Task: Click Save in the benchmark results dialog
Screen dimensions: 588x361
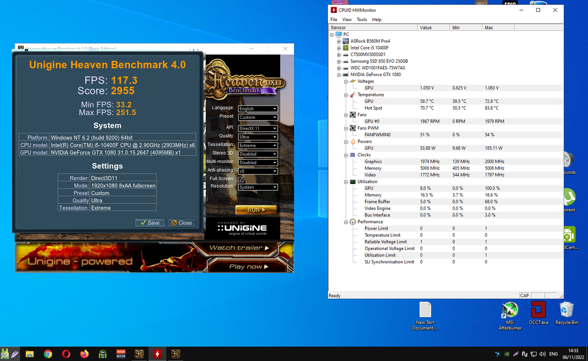Action: point(150,223)
